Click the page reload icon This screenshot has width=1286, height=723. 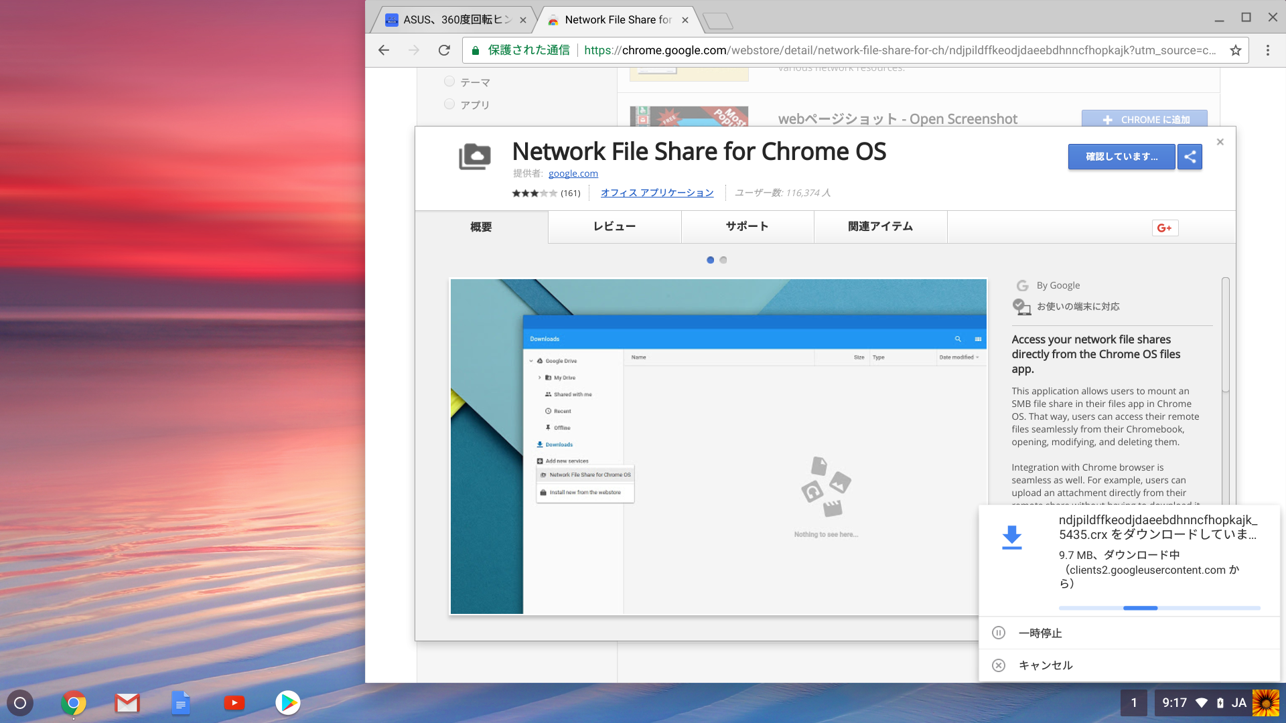tap(444, 50)
